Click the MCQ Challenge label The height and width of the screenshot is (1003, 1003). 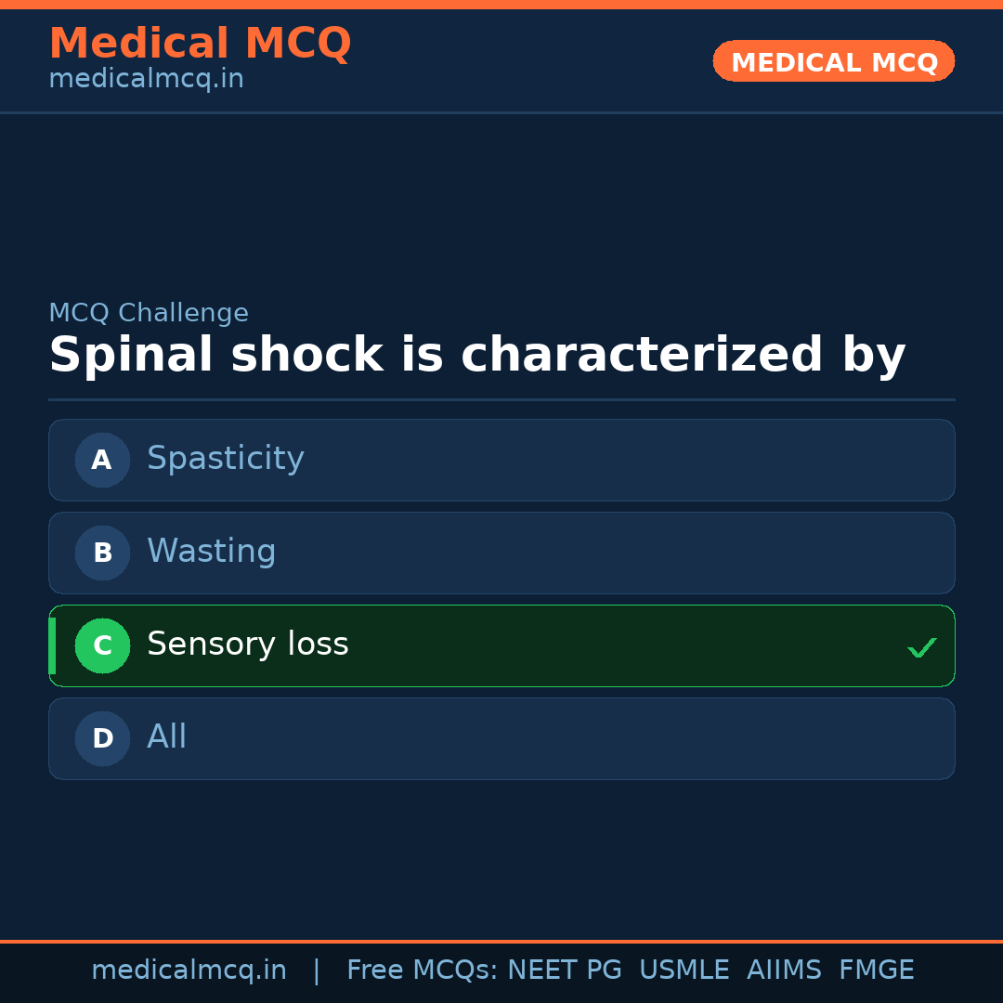pos(149,314)
